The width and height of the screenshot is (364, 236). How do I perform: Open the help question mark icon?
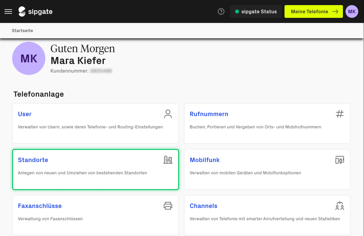[221, 11]
